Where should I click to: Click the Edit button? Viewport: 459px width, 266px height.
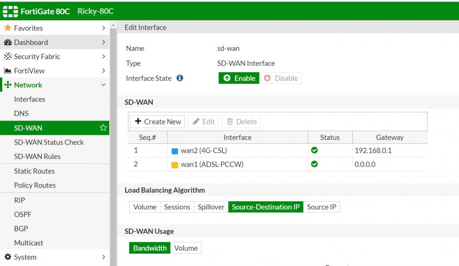click(x=204, y=121)
